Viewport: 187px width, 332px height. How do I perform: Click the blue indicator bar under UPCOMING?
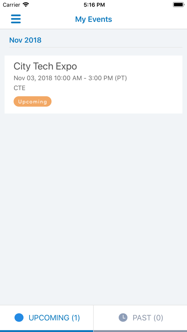pyautogui.click(x=46, y=331)
